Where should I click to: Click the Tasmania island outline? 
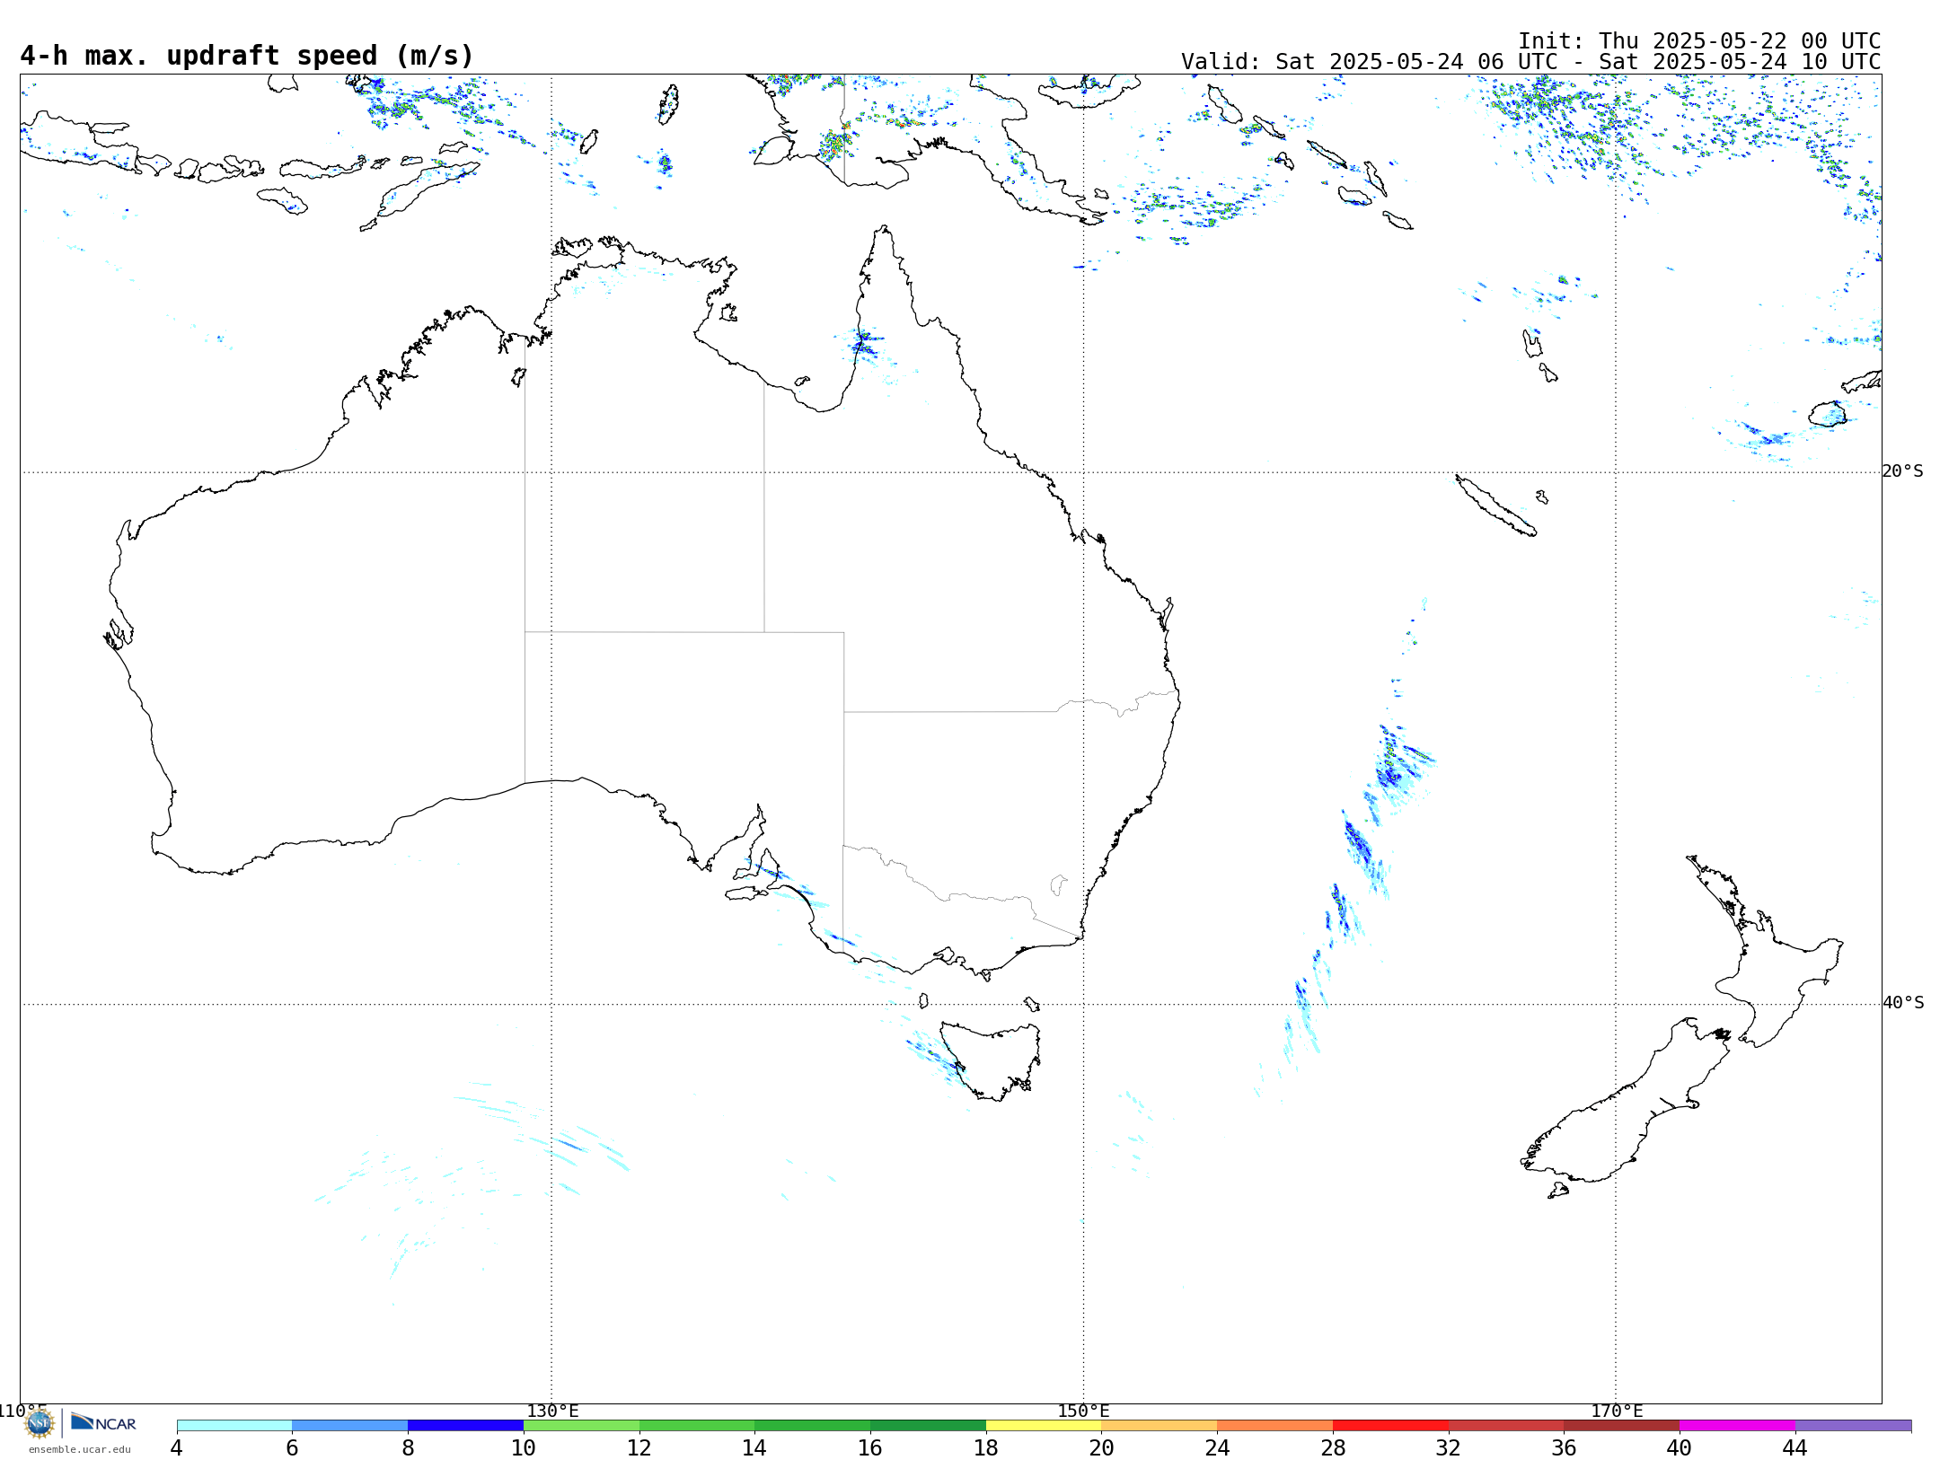click(992, 1060)
